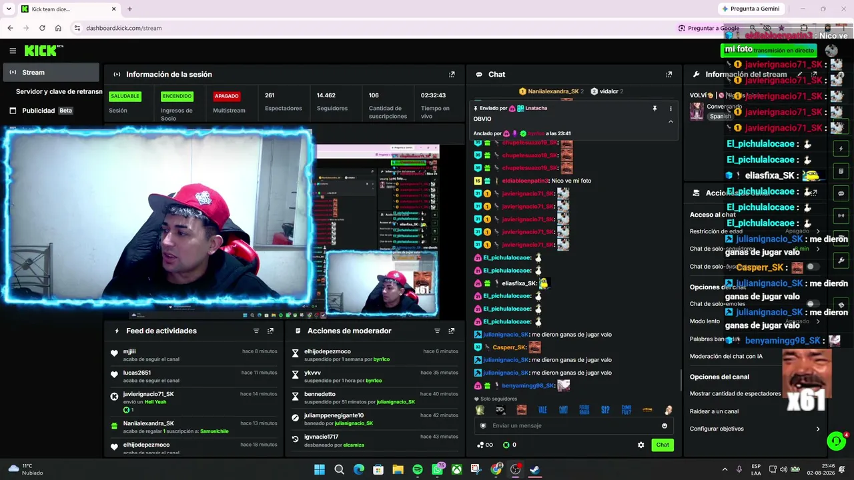
Task: Go to browser home page
Action: tap(58, 28)
